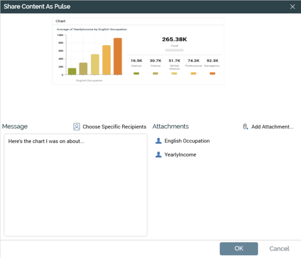This screenshot has width=301, height=258.
Task: Confirm sharing with the OK button
Action: point(238,249)
